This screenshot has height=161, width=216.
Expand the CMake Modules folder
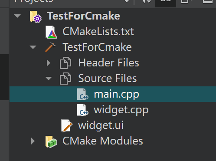click(33, 141)
